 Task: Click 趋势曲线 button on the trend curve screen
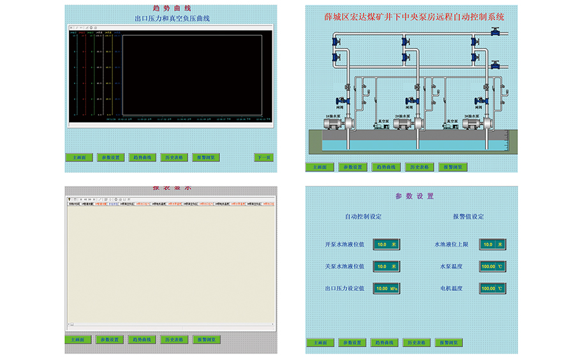point(142,157)
